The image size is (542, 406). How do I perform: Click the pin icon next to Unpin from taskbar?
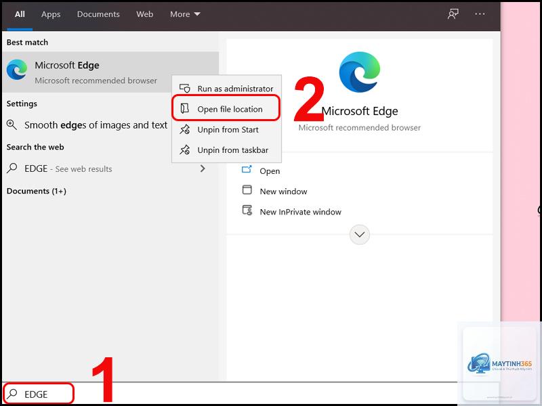pos(185,150)
